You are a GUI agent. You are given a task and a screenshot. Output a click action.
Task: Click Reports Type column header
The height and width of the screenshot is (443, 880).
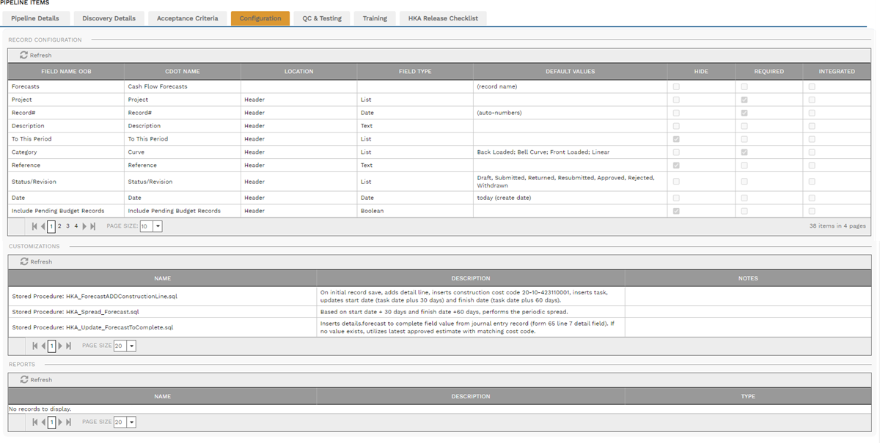click(x=748, y=396)
